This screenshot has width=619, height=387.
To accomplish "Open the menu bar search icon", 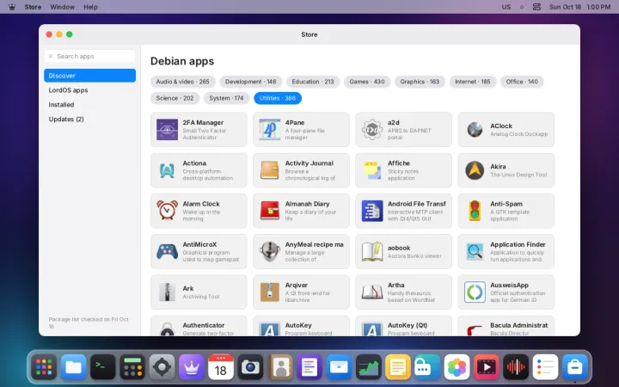I will [x=522, y=7].
